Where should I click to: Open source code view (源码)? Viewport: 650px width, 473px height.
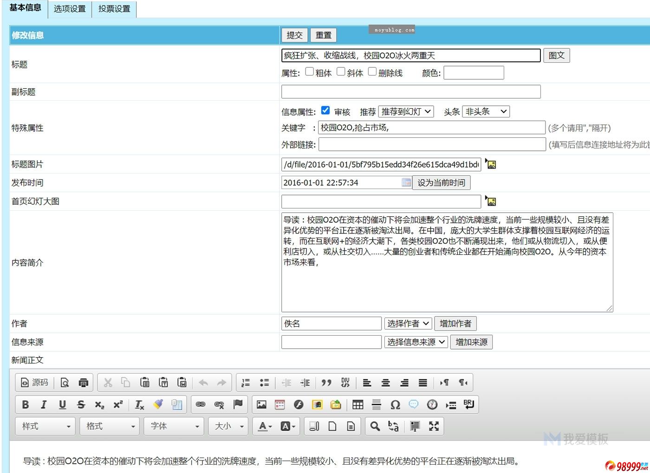coord(35,382)
